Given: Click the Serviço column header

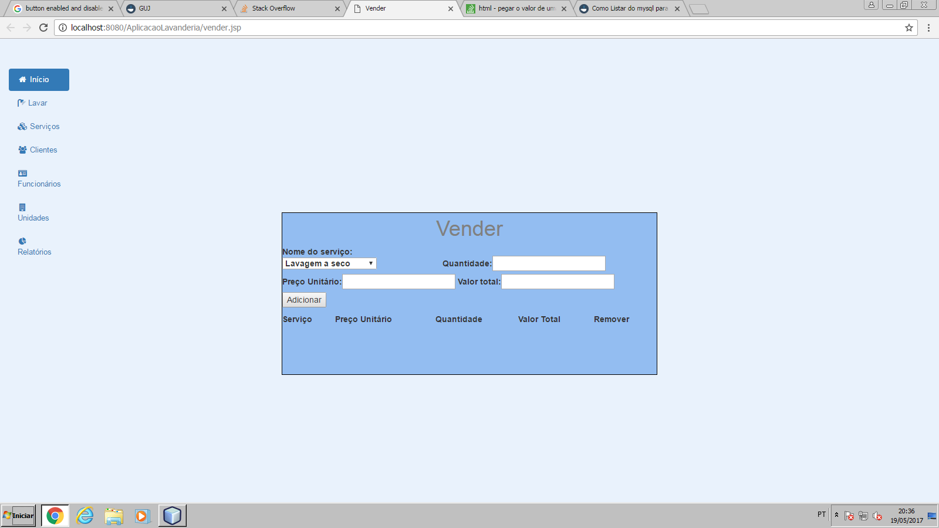Looking at the screenshot, I should click(298, 320).
